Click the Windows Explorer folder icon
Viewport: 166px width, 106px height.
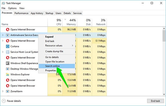tap(8, 75)
